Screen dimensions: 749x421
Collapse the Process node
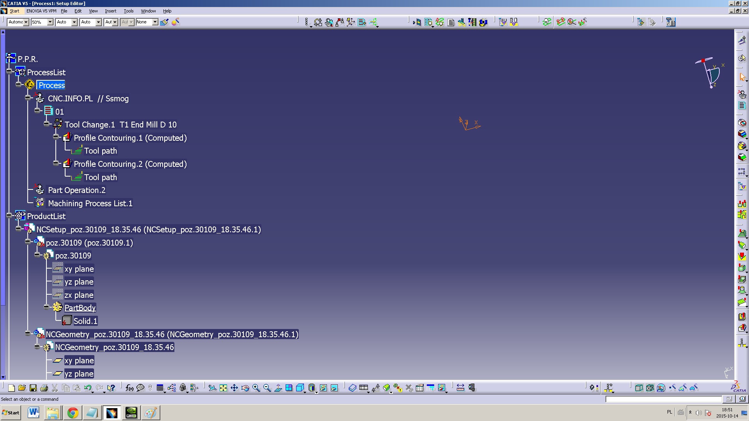(x=19, y=84)
